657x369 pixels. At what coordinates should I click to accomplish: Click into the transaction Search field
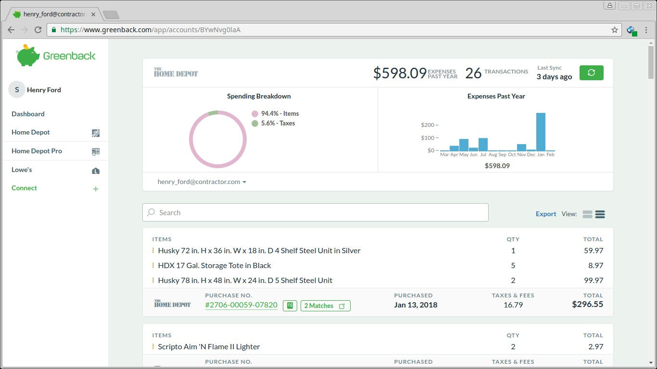(315, 212)
